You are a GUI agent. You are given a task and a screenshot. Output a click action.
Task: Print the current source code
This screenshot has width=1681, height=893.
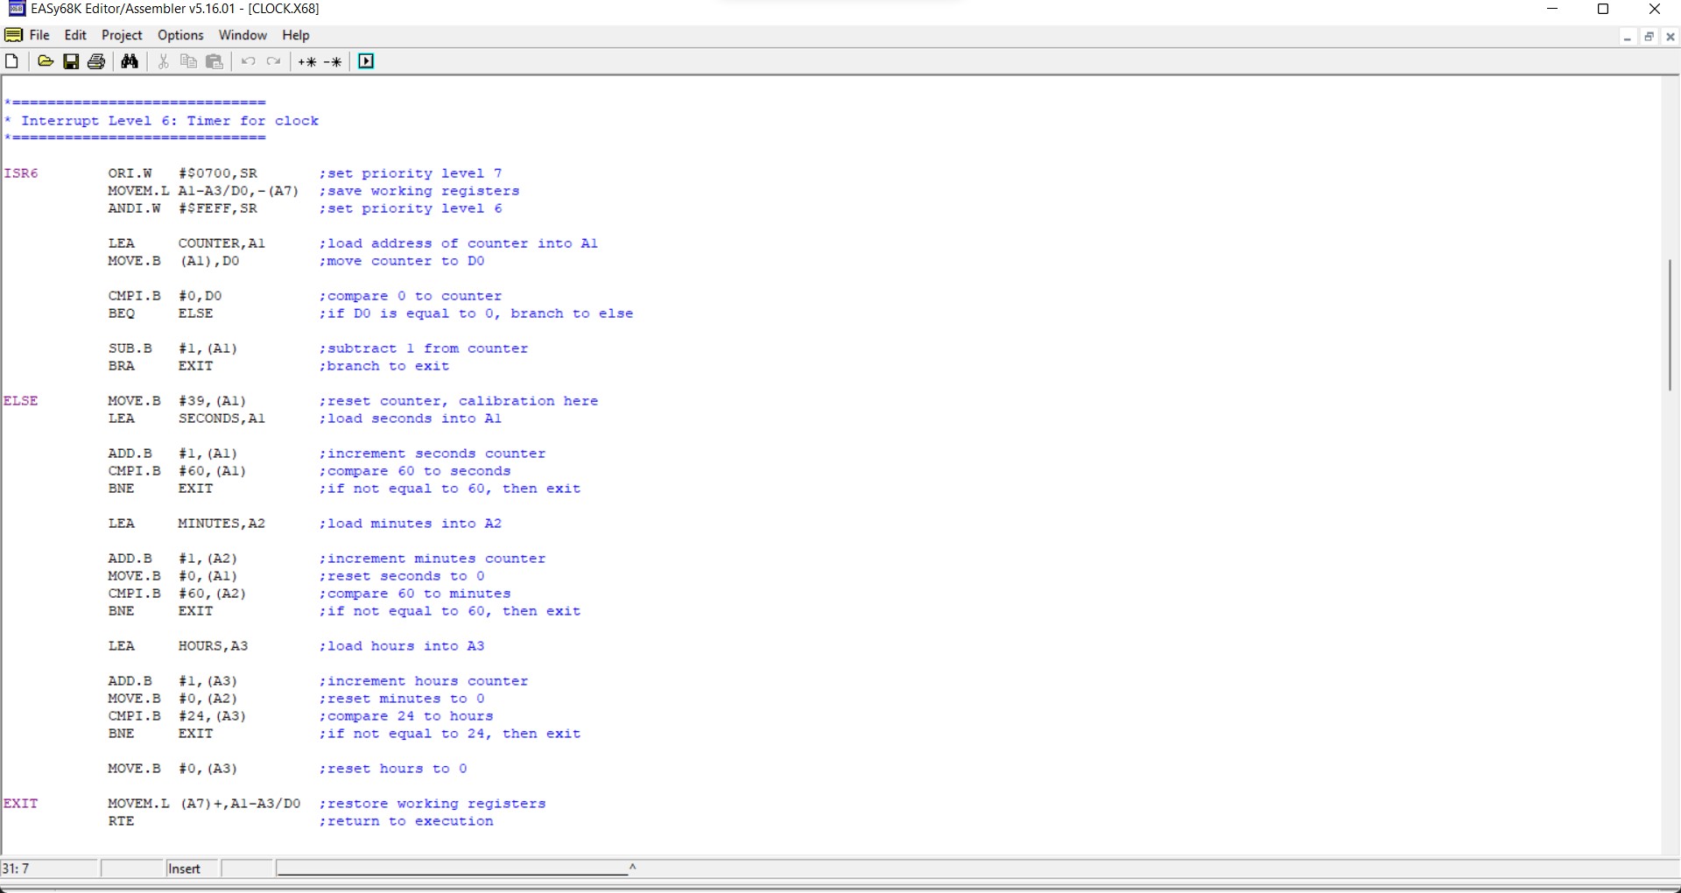[96, 61]
